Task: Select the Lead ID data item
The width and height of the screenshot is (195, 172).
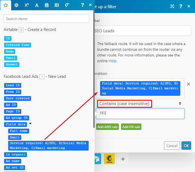Action: [13, 85]
